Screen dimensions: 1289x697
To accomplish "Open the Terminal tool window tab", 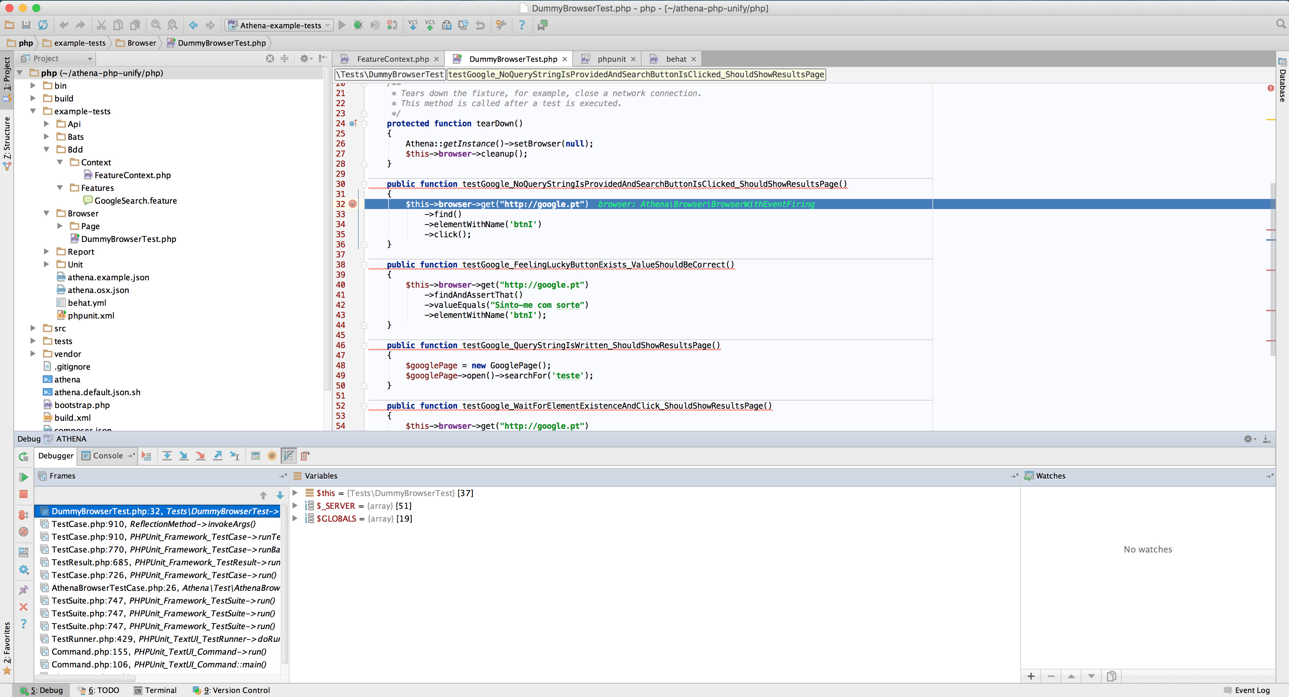I will click(155, 690).
